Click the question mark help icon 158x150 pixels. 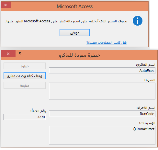pyautogui.click(x=20, y=53)
